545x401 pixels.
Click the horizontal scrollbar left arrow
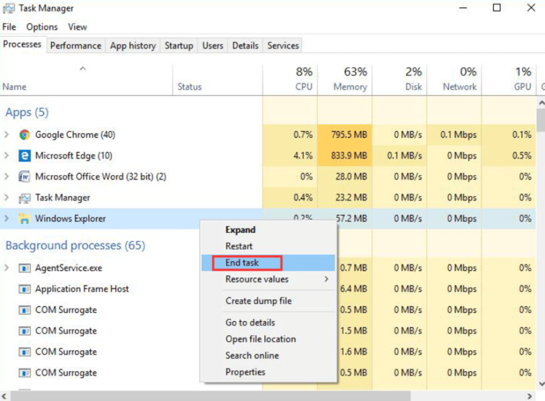coord(4,396)
